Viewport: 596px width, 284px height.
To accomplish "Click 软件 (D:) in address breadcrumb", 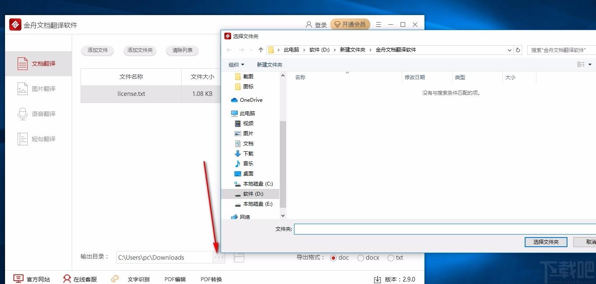I will tap(320, 50).
